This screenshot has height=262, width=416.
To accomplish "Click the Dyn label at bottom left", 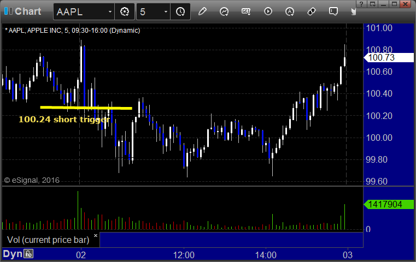I will (13, 254).
